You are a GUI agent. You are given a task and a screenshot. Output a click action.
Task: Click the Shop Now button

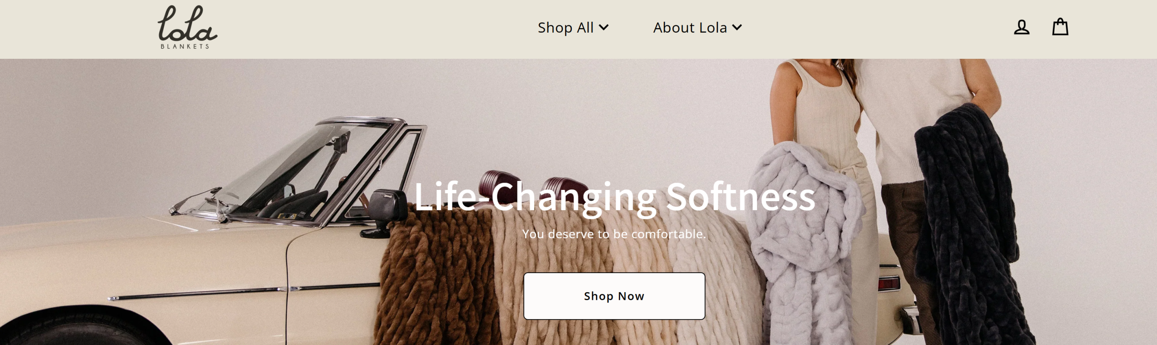click(x=614, y=296)
